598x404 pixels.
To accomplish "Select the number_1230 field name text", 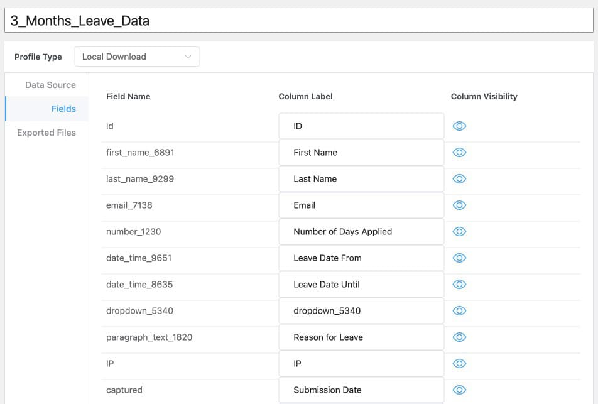I will [x=133, y=232].
